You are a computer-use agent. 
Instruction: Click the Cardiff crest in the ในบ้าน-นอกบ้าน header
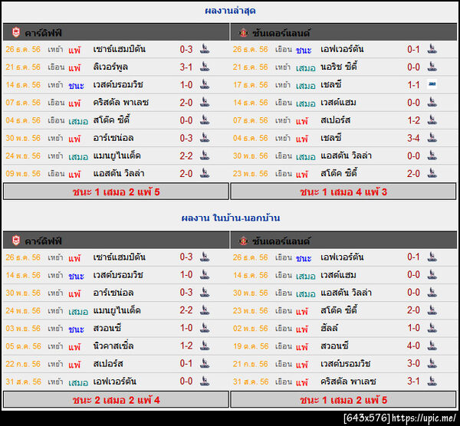point(16,241)
